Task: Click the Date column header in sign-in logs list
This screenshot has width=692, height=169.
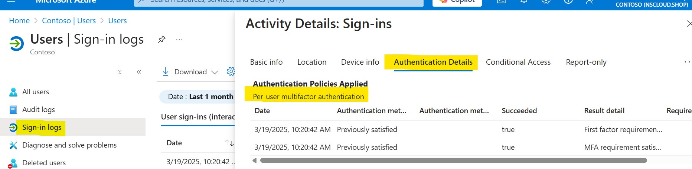Action: [174, 143]
